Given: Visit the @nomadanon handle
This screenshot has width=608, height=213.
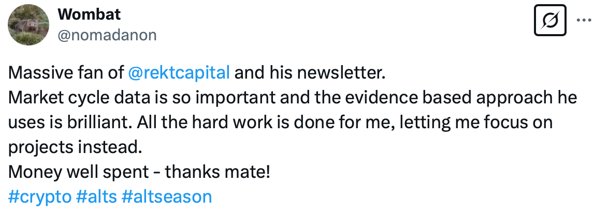Looking at the screenshot, I should pyautogui.click(x=107, y=35).
